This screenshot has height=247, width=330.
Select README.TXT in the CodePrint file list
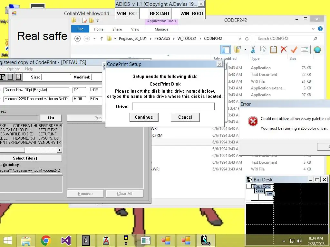pyautogui.click(x=24, y=138)
